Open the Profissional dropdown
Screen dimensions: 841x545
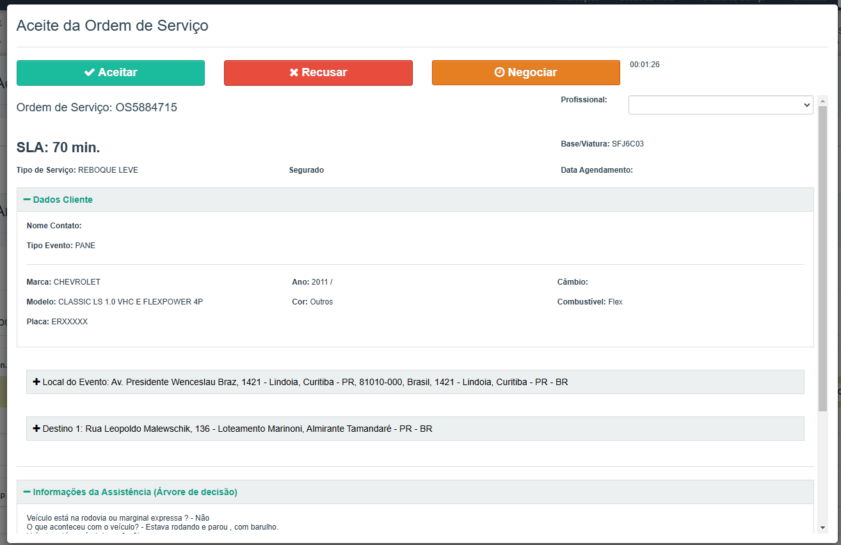click(x=720, y=105)
